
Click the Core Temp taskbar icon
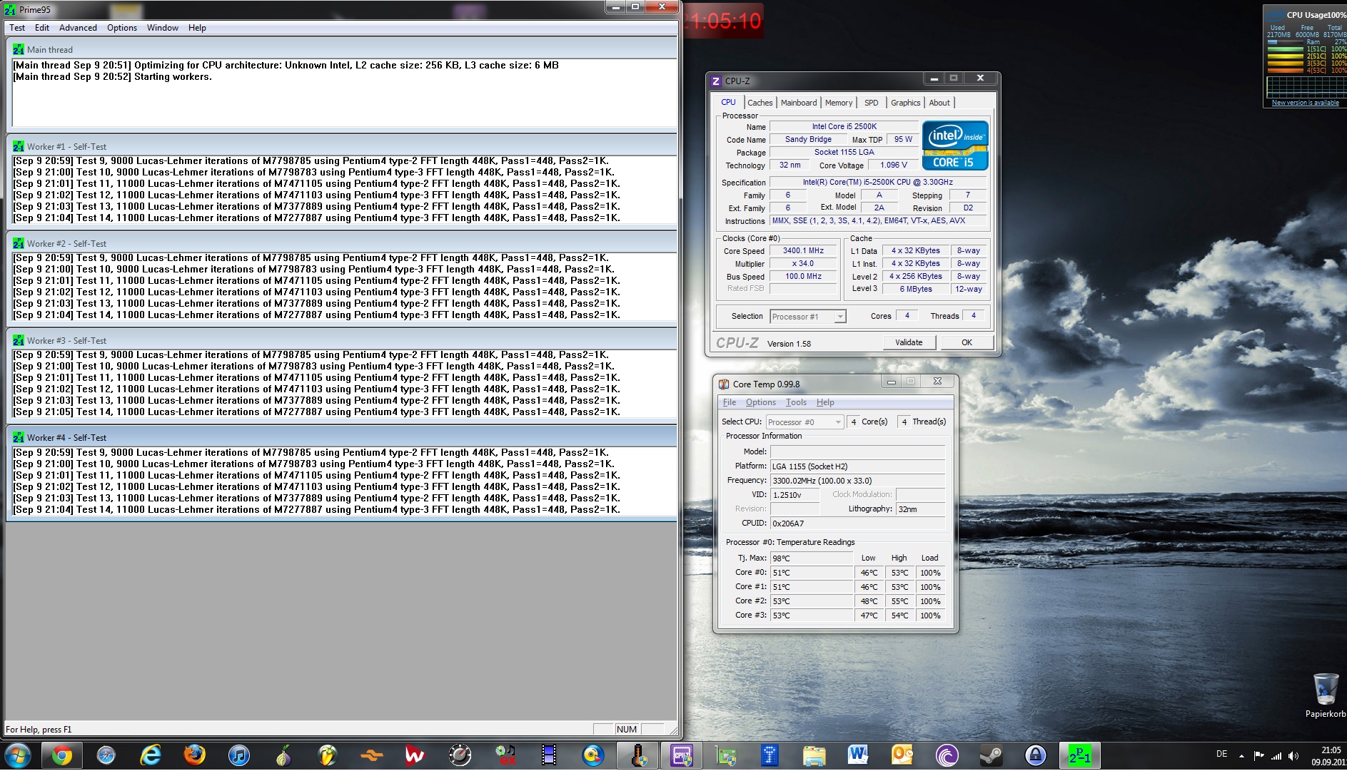pos(637,755)
